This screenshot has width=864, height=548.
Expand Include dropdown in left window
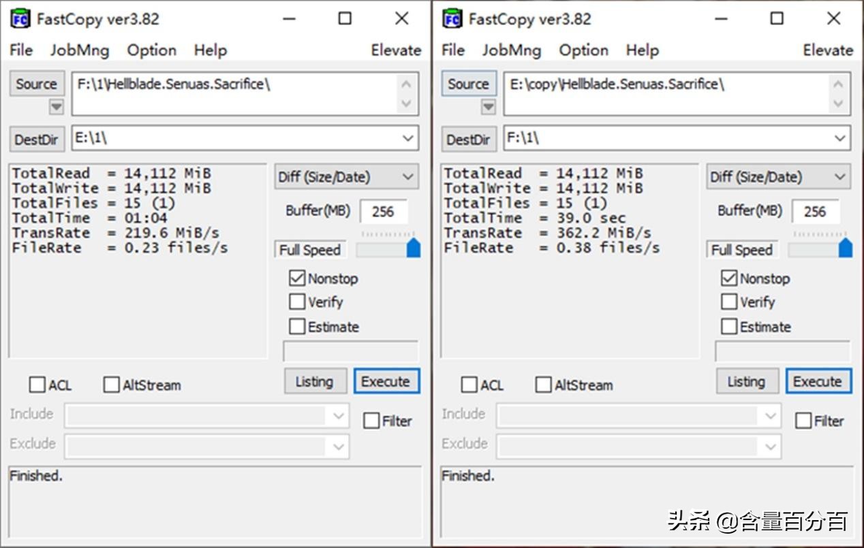339,415
